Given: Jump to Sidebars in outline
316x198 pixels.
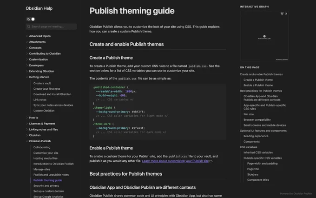Looking at the screenshot, I should pos(253,174).
